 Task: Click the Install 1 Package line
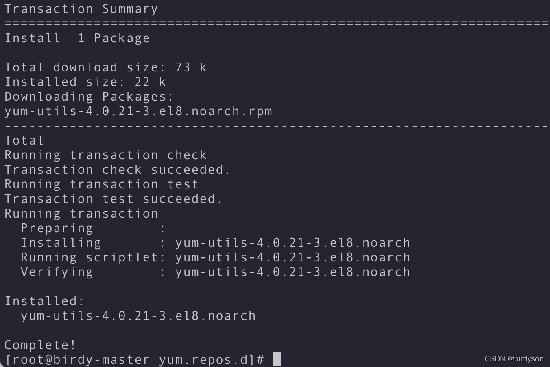click(x=77, y=38)
